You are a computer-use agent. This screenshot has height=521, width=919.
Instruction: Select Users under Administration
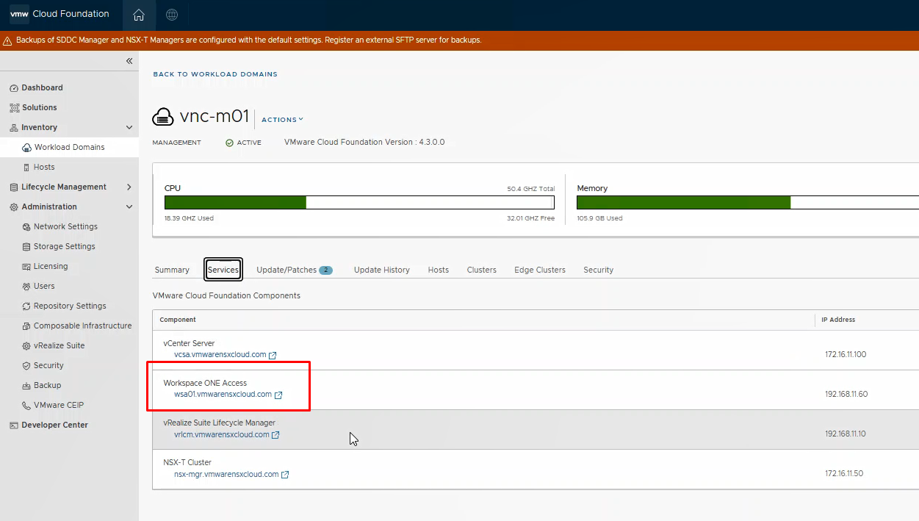coord(44,287)
